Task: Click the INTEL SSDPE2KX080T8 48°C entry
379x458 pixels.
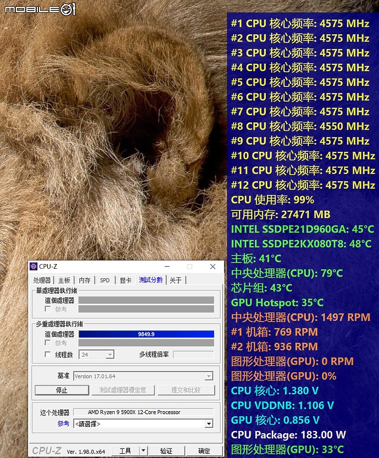Action: tap(301, 244)
